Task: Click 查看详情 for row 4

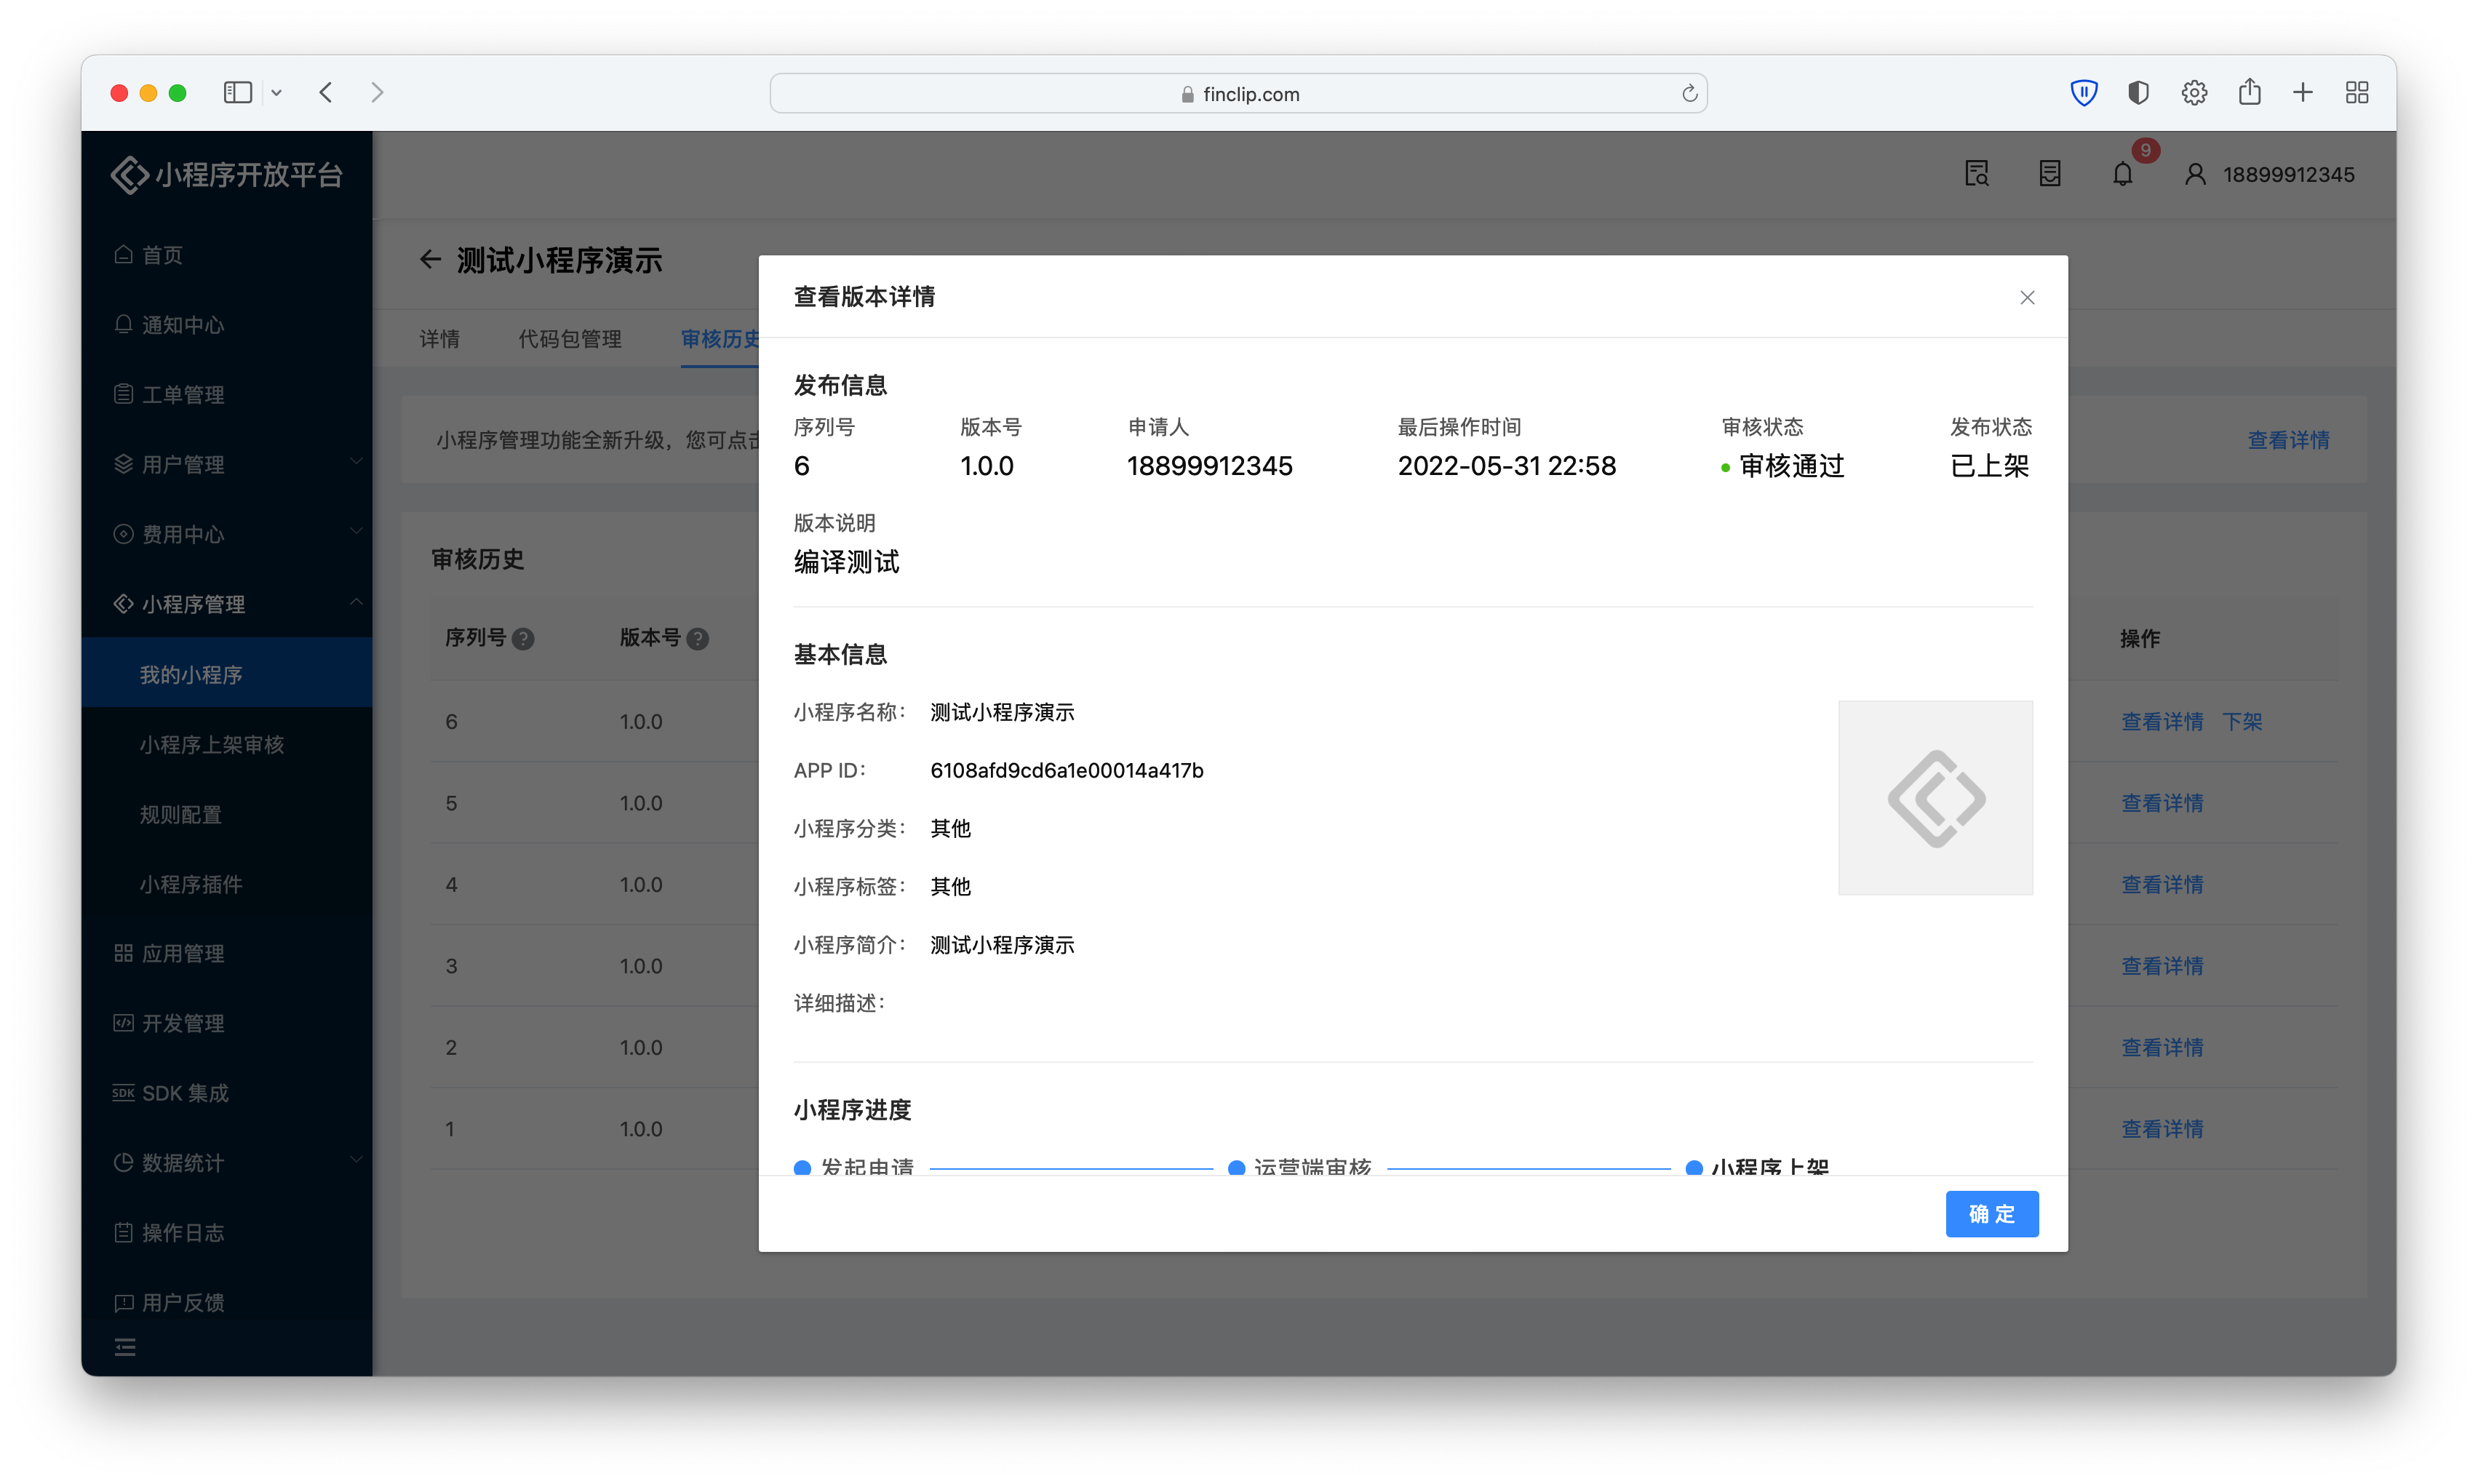Action: [x=2162, y=884]
